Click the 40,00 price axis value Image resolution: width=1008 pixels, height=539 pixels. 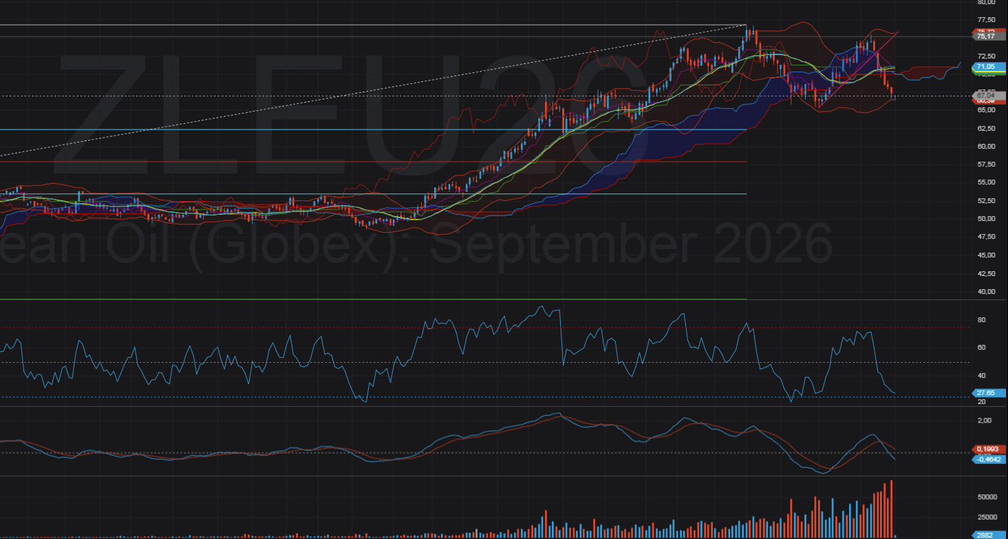(986, 292)
